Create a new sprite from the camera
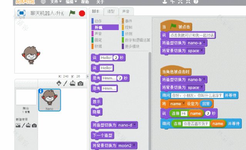This screenshot has height=150, width=246. pos(80,83)
